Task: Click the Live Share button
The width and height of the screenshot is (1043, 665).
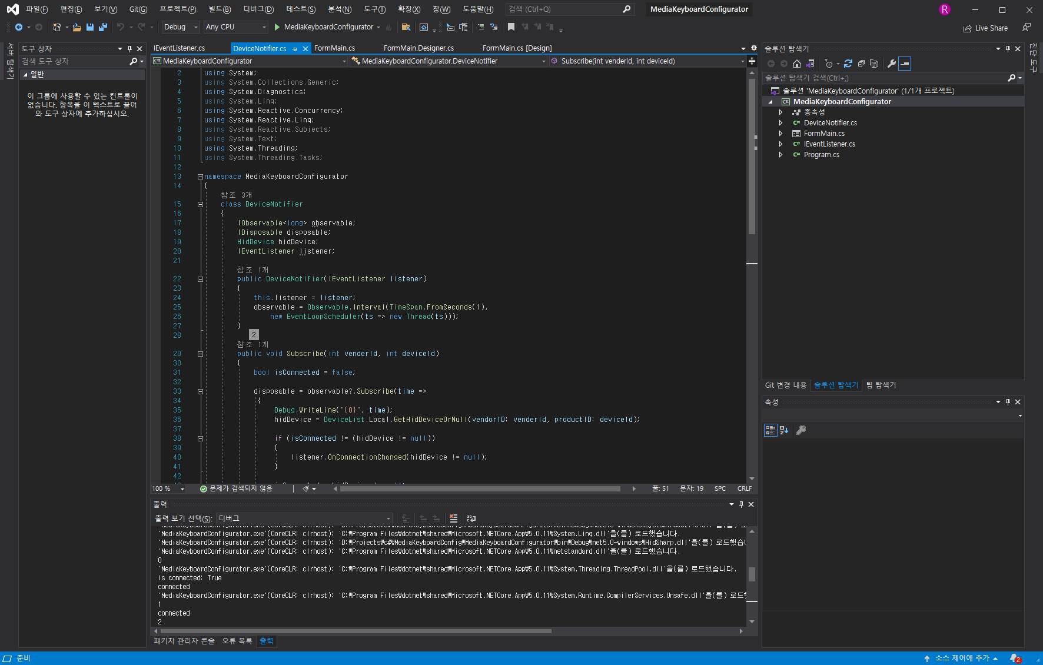Action: click(985, 28)
